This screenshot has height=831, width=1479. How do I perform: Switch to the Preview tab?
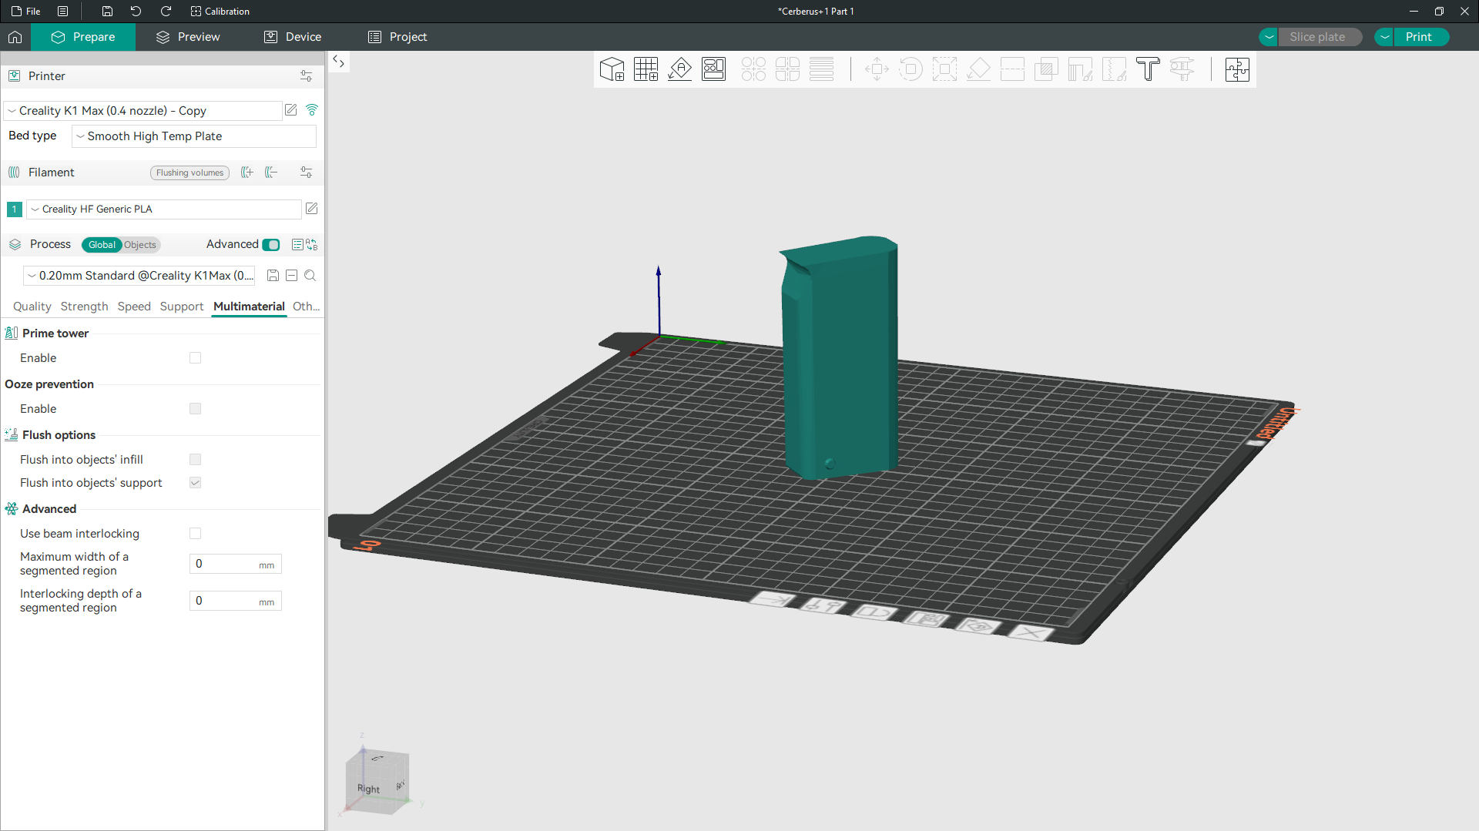(188, 37)
